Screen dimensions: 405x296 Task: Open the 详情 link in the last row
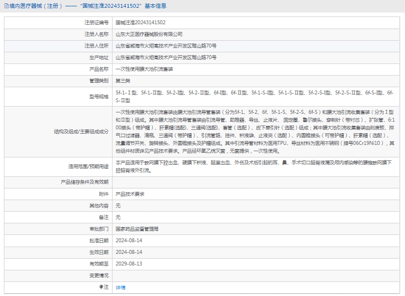point(120,287)
